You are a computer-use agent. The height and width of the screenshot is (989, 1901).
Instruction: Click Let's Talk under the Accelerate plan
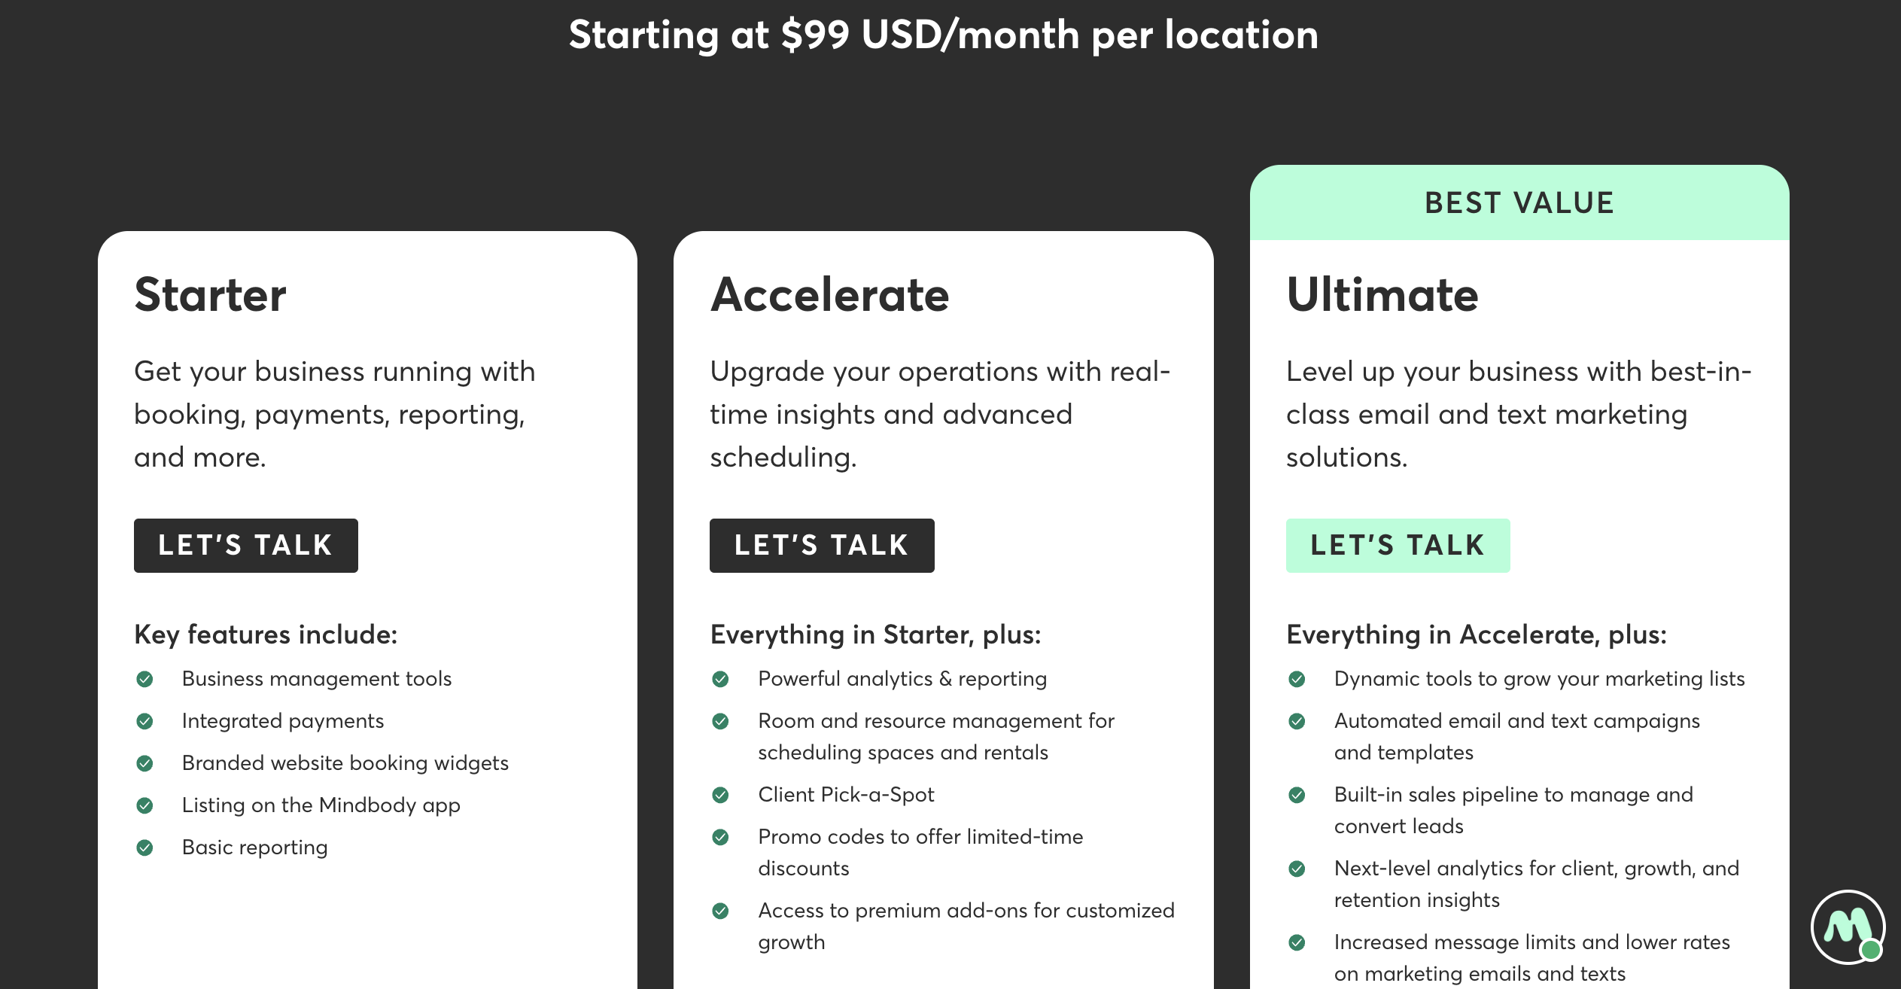click(821, 545)
